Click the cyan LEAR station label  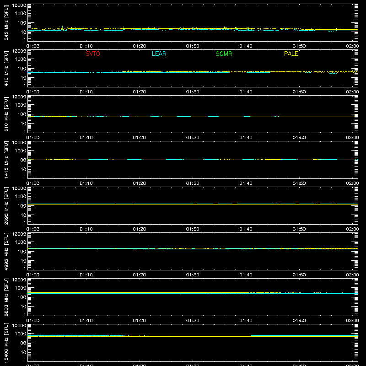(159, 54)
